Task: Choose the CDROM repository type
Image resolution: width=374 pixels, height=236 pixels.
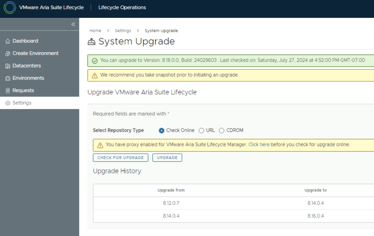Action: click(x=221, y=131)
